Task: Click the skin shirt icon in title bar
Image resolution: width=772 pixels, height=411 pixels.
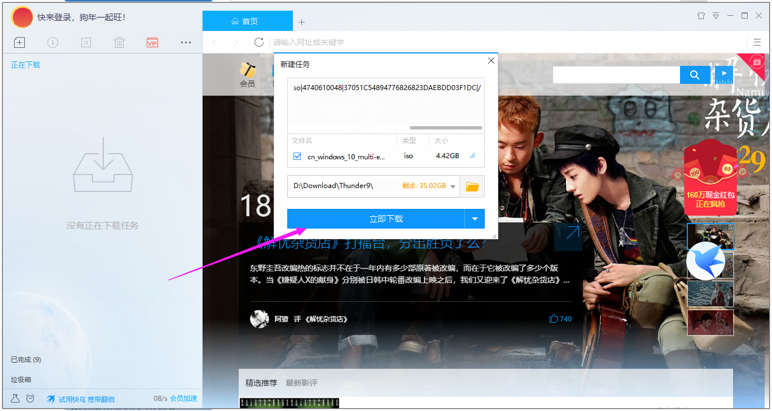Action: tap(701, 16)
